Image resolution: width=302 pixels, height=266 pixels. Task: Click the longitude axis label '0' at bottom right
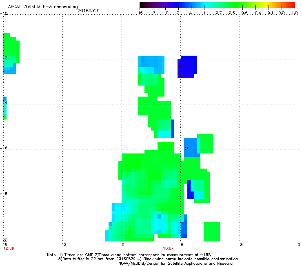point(299,245)
